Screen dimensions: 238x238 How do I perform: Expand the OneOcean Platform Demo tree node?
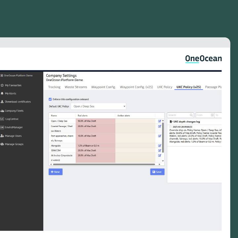click(x=2, y=76)
